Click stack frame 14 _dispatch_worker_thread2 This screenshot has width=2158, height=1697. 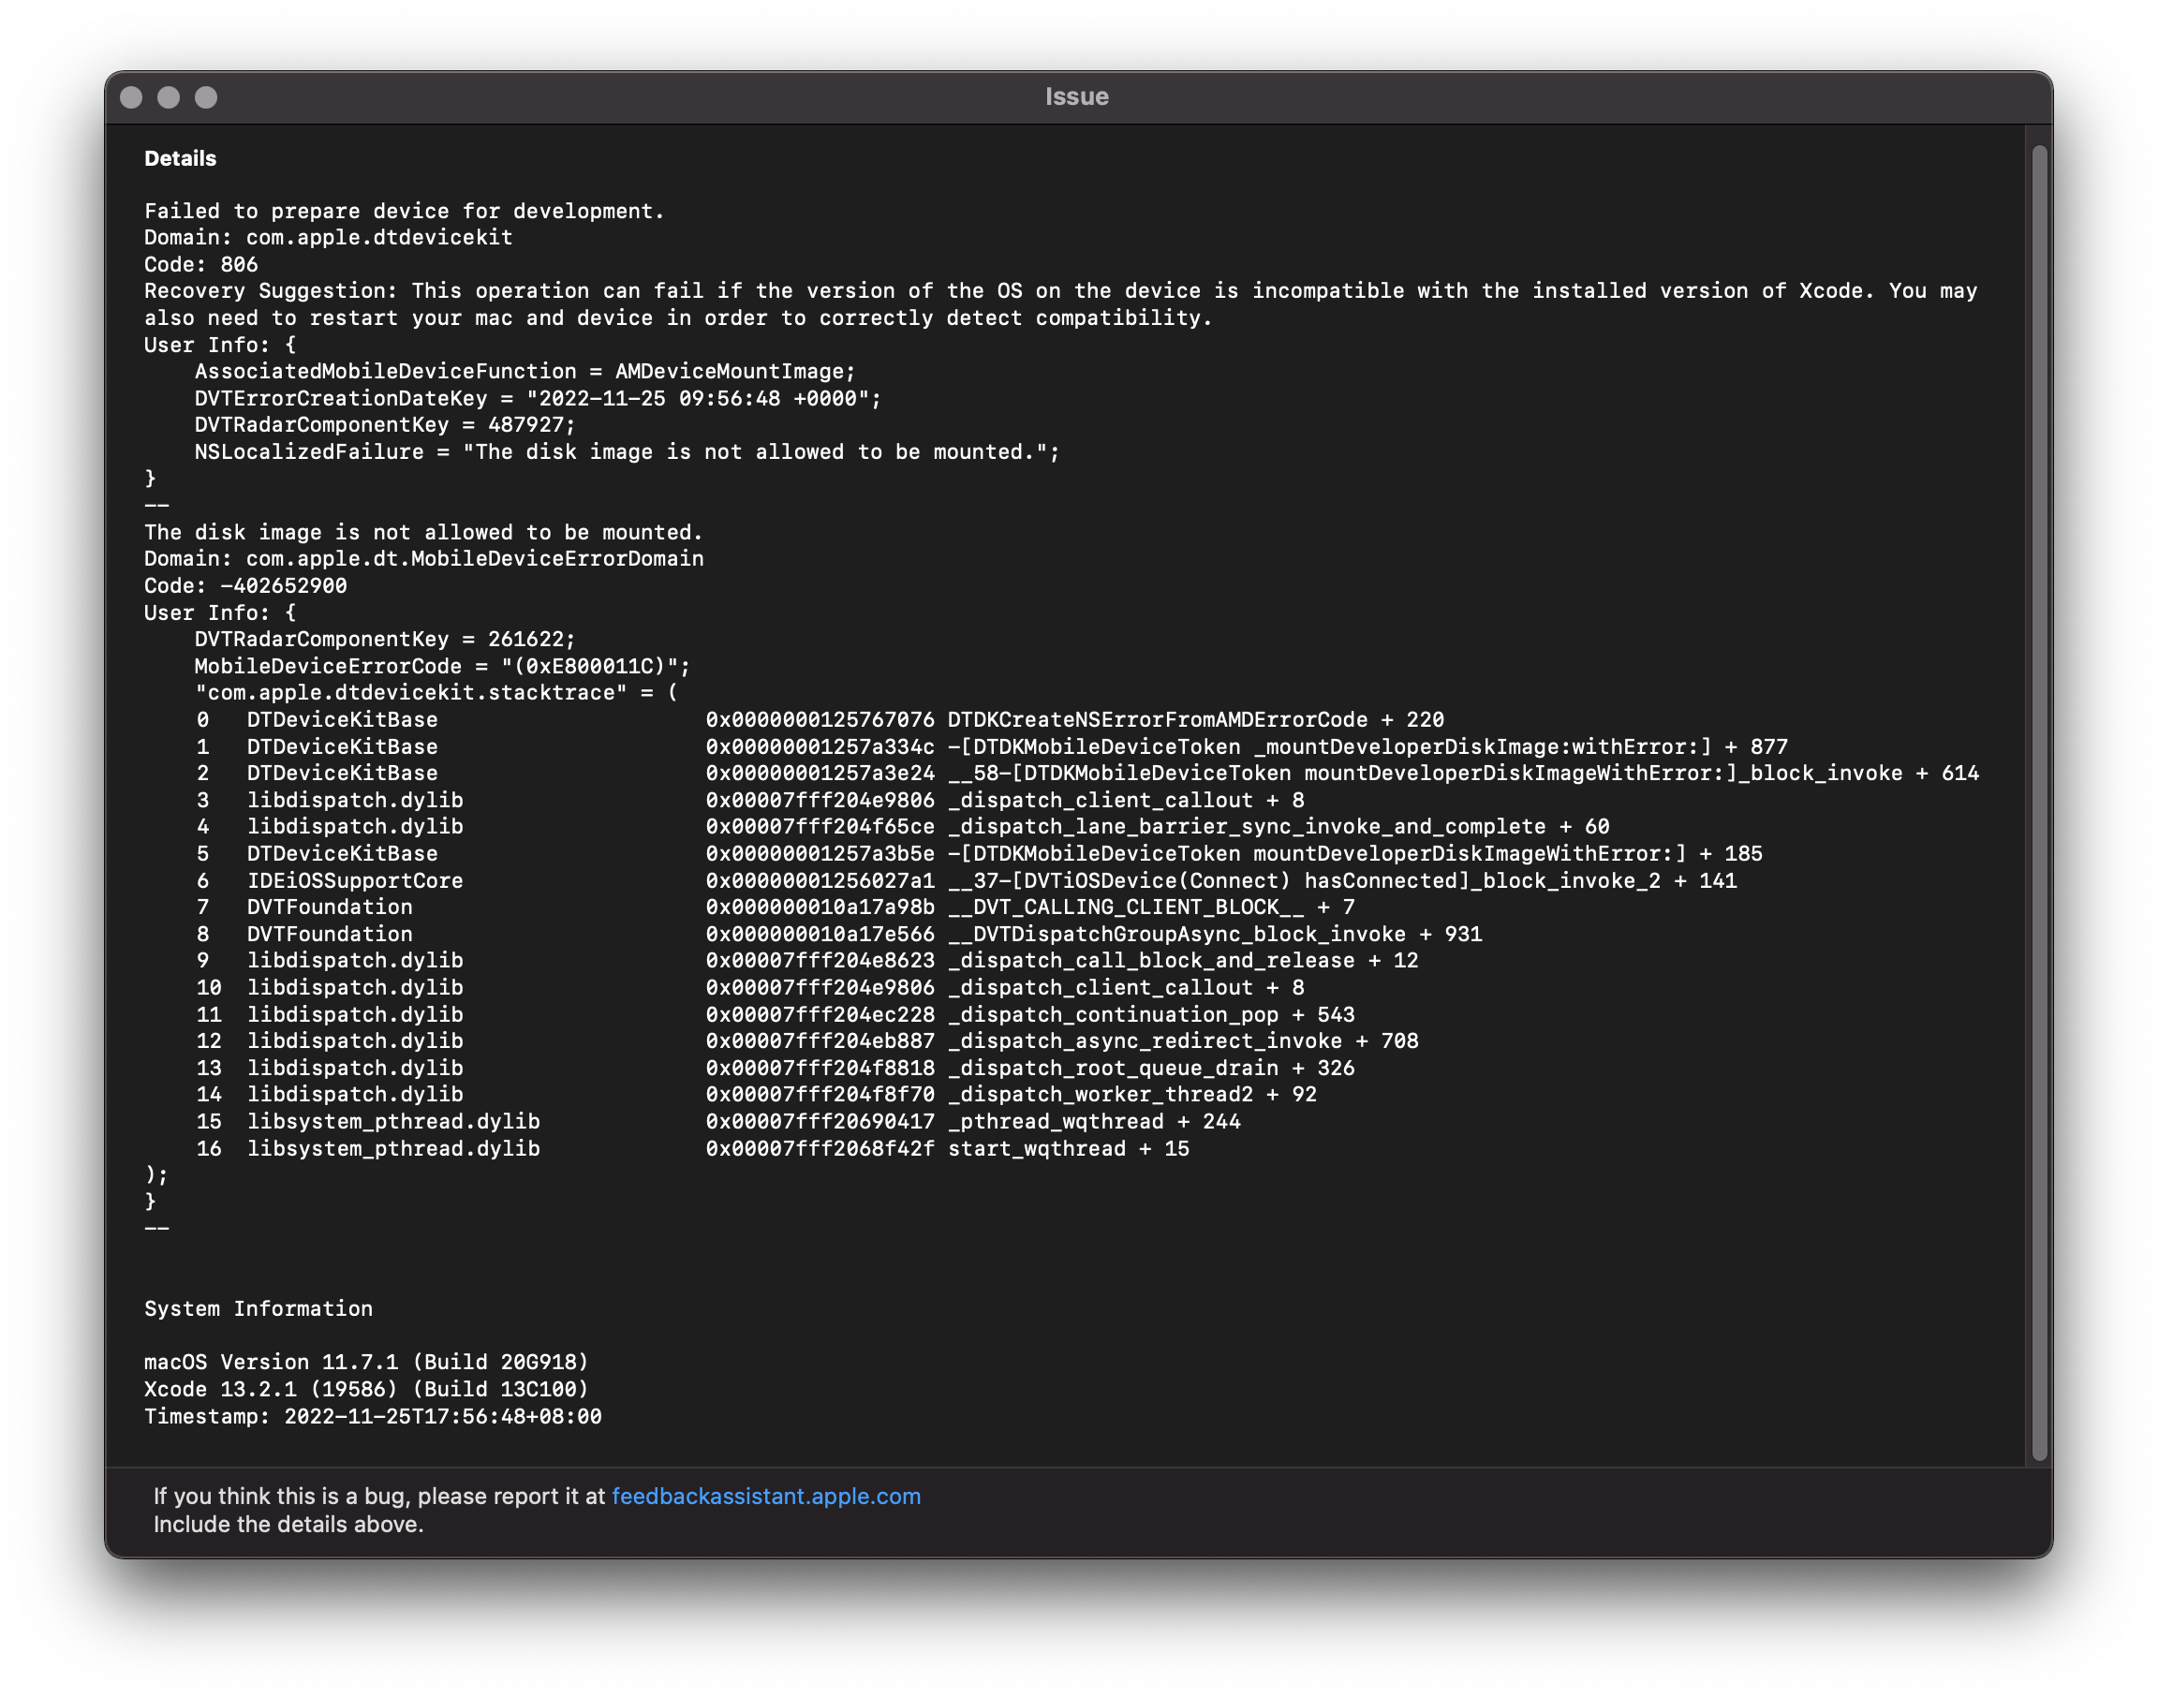[x=756, y=1094]
